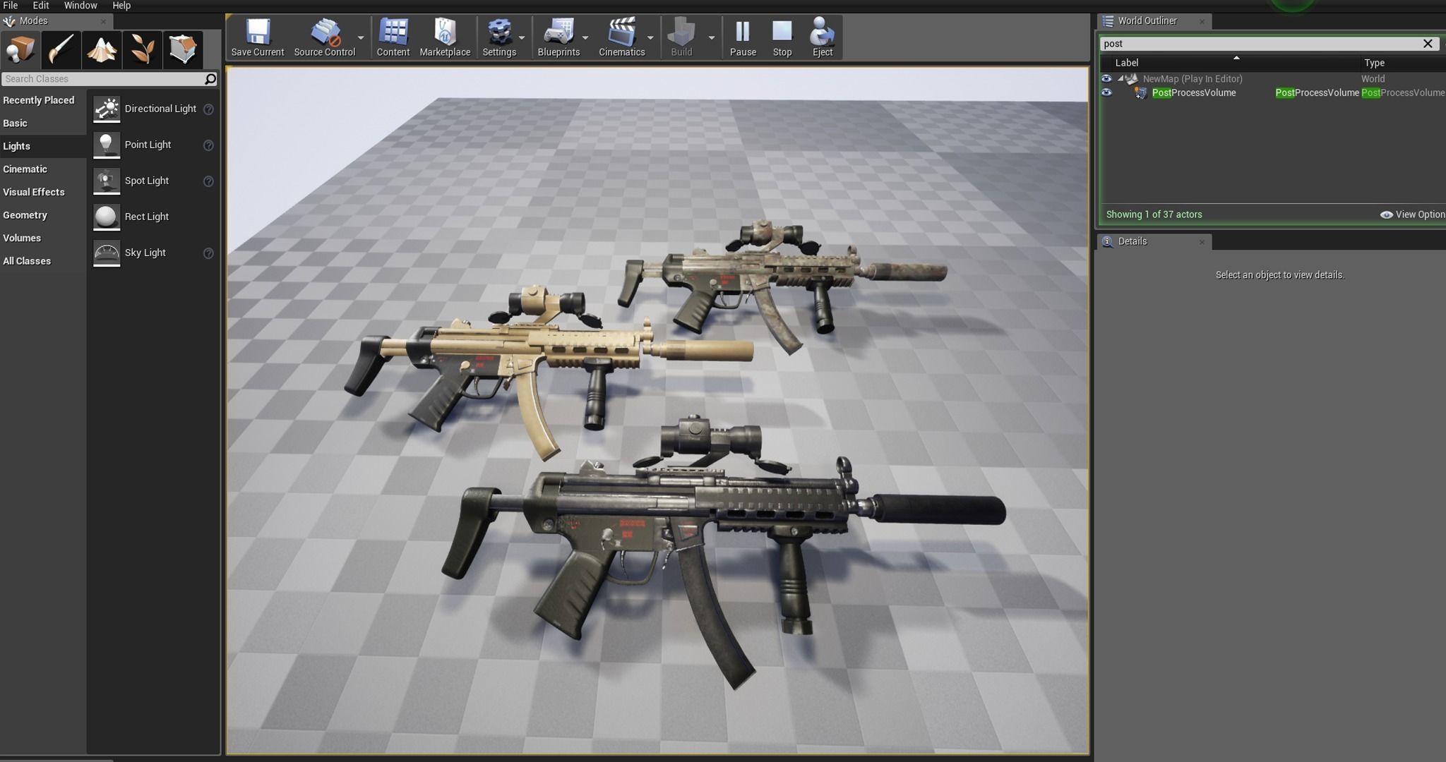Switch to Landscape mode icon

point(102,49)
